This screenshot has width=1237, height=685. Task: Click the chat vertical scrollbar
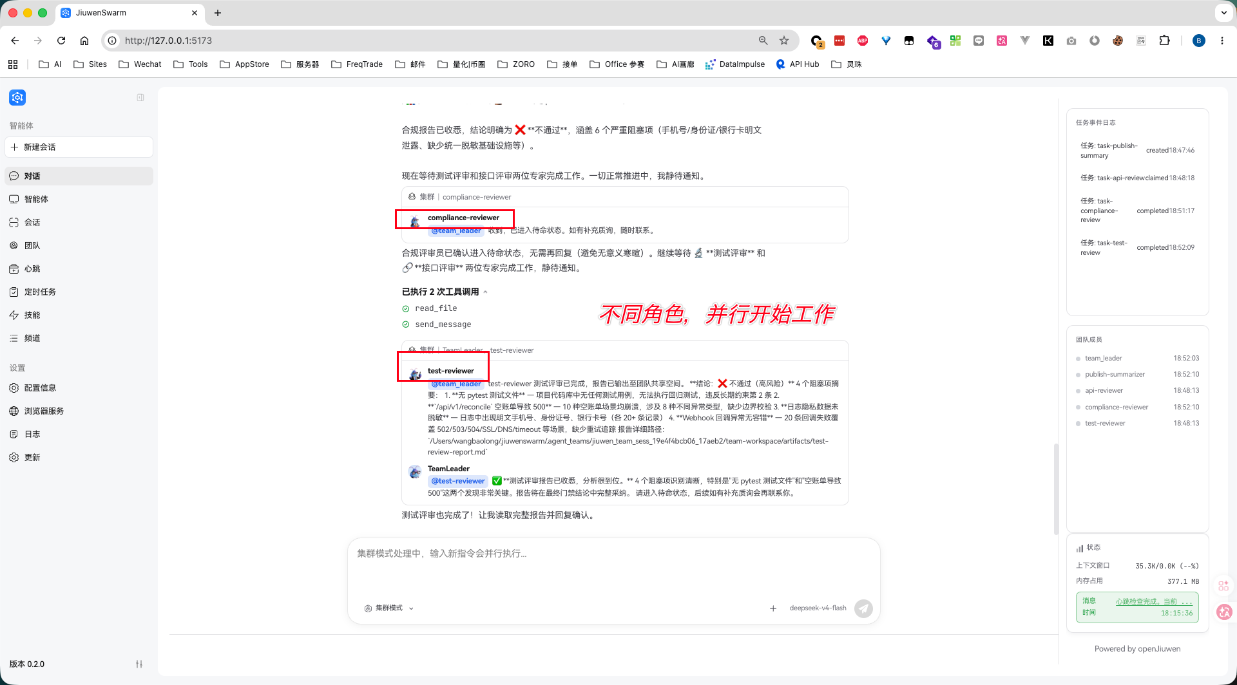tap(1056, 489)
